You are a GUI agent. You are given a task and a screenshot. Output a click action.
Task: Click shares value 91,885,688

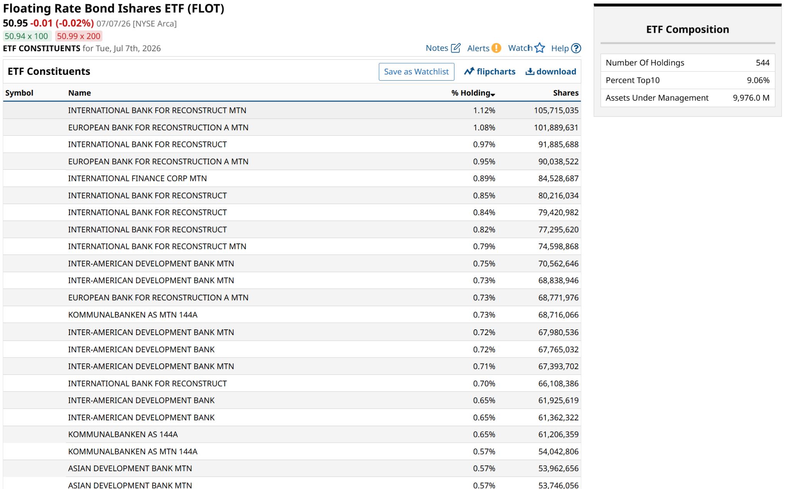click(559, 145)
